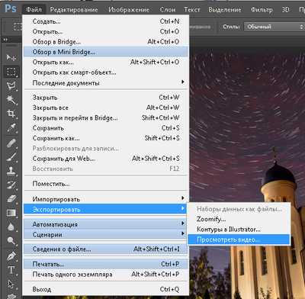
Task: Open the Выделение menu
Action: 225,10
